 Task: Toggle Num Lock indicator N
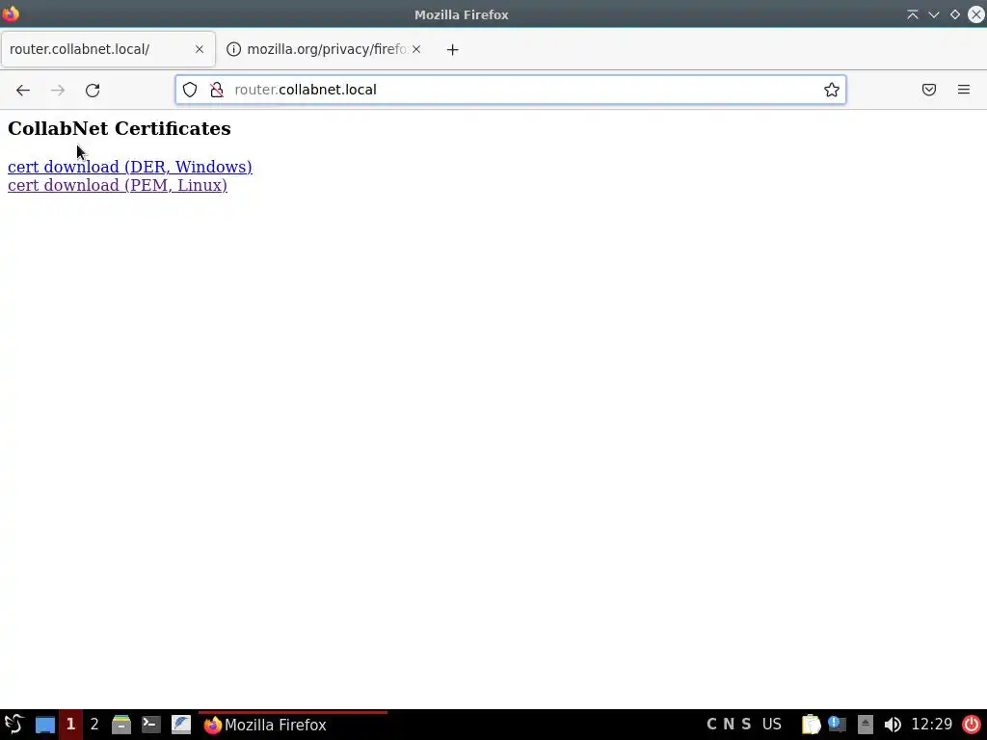(x=729, y=725)
